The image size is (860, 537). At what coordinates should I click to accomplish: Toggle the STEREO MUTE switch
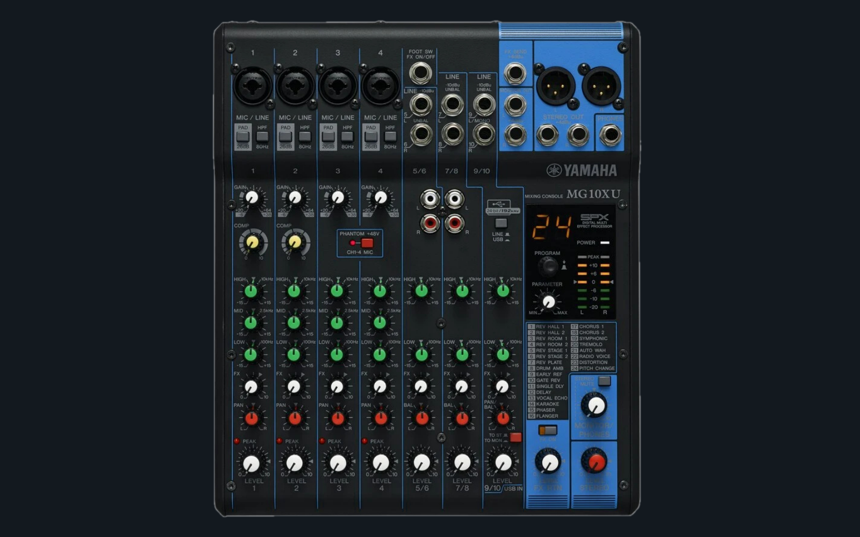(x=605, y=381)
